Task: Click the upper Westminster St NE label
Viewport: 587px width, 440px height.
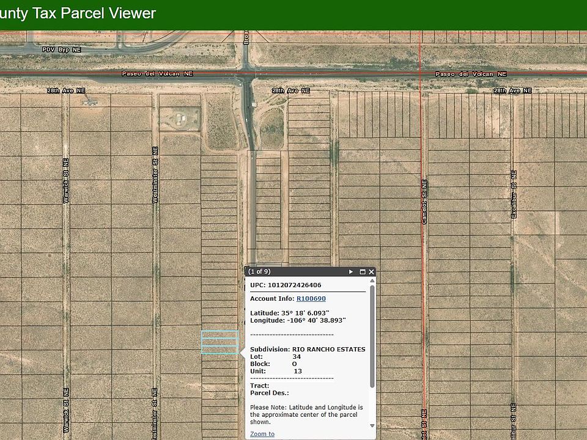Action: (155, 175)
